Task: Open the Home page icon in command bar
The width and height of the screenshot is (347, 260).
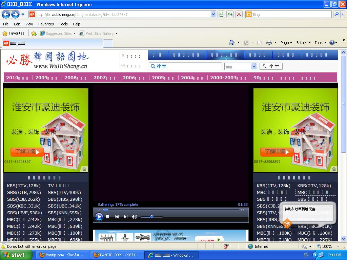Action: (232, 43)
